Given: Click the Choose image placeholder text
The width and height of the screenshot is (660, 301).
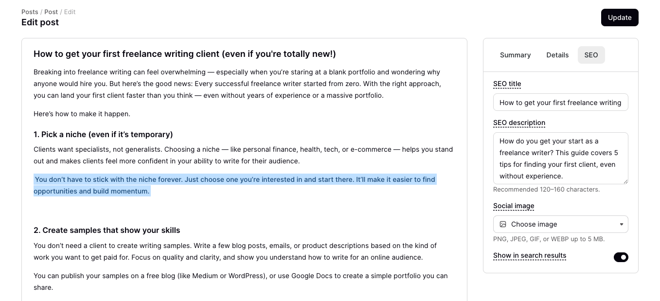Looking at the screenshot, I should point(534,224).
